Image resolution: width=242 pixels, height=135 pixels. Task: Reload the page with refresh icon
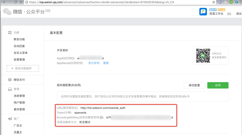15,2
